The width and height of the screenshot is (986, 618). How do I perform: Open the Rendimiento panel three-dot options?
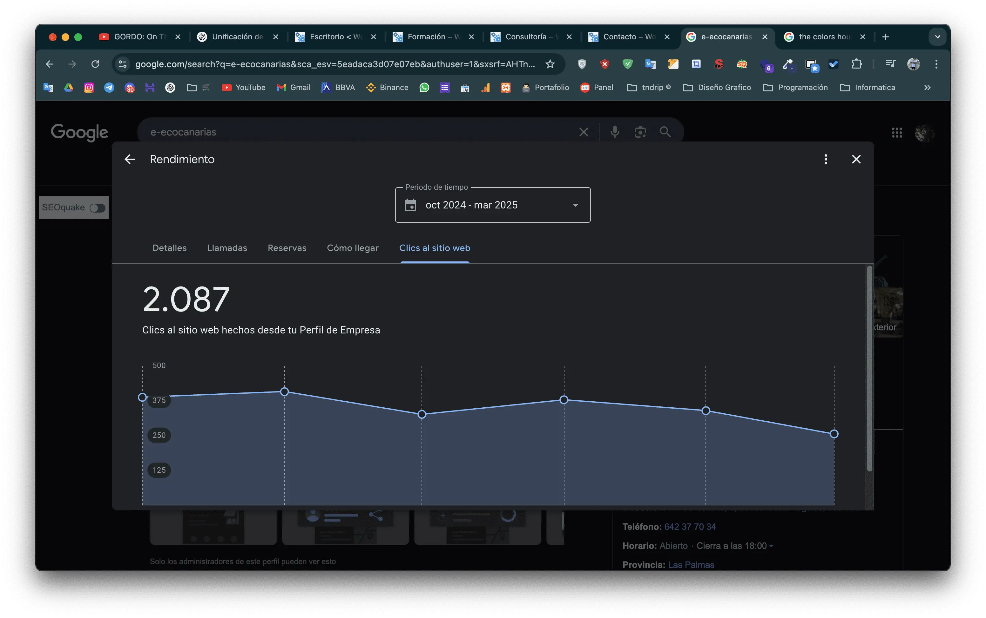826,159
